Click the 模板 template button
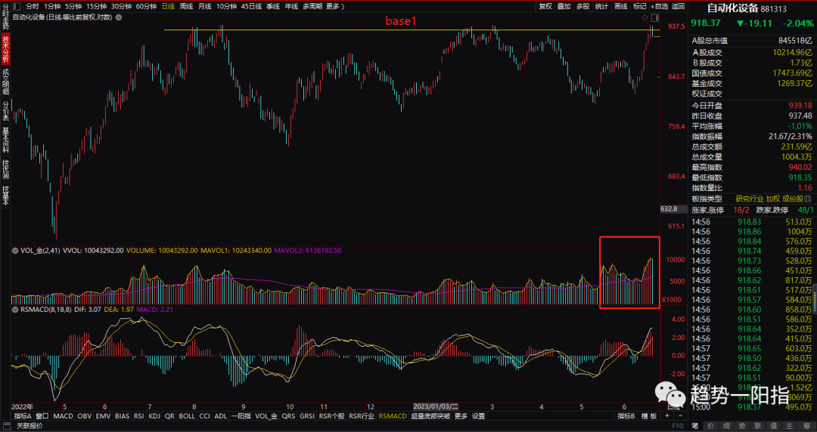This screenshot has width=817, height=432. pyautogui.click(x=649, y=416)
